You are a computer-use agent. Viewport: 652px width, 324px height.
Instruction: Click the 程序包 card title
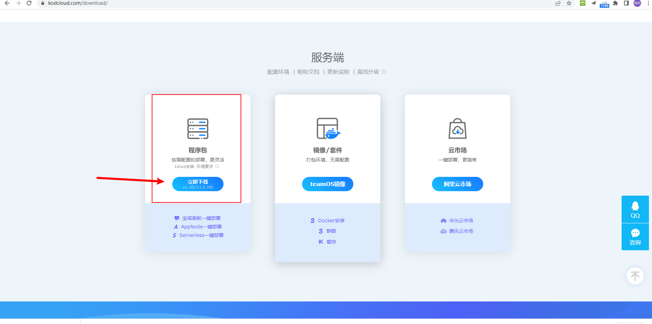(198, 150)
